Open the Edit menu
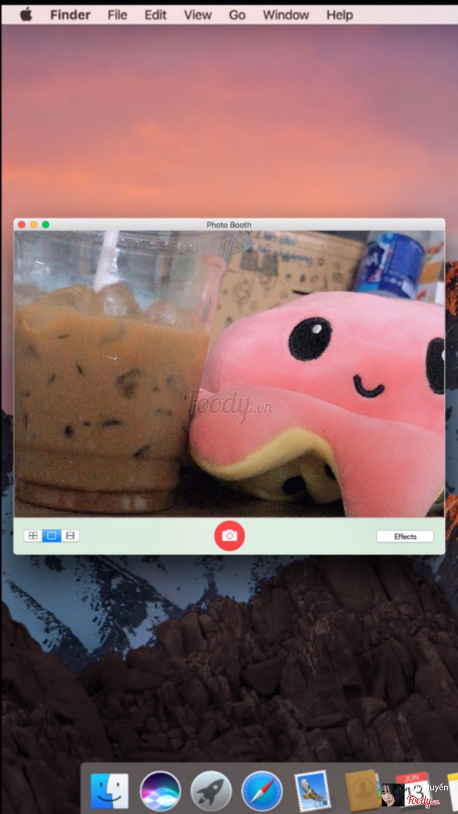 [x=155, y=15]
